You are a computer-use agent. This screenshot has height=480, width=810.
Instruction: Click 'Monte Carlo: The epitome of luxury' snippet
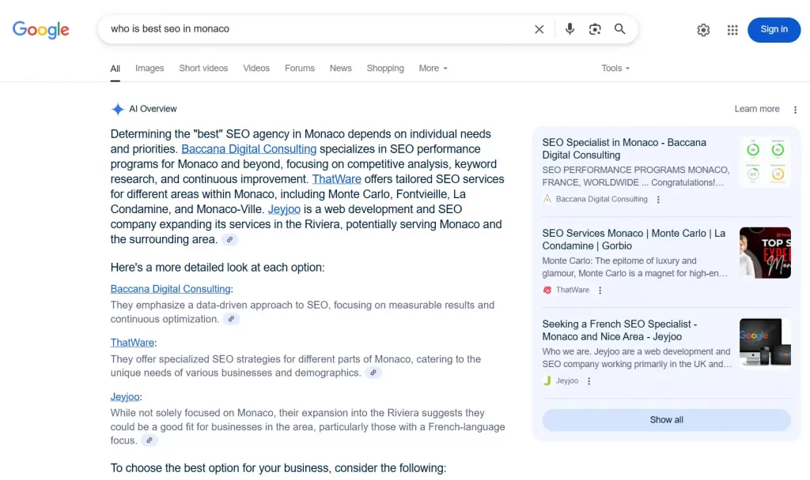point(635,267)
